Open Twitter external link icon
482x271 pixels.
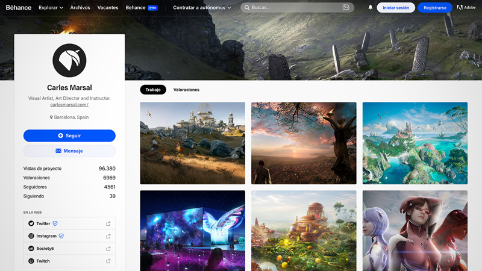(x=108, y=223)
